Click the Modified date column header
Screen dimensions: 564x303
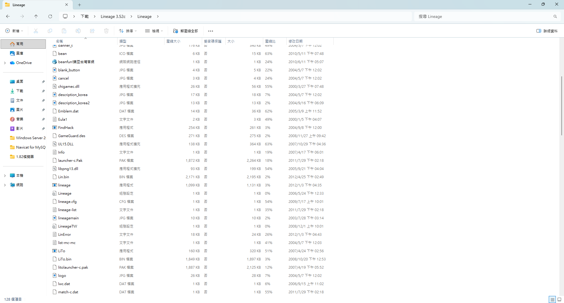point(310,41)
